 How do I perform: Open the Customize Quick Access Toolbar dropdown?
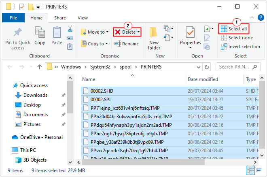pos(38,7)
